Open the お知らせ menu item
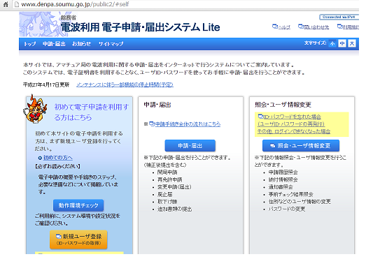Image resolution: width=366 pixels, height=259 pixels. pos(81,44)
